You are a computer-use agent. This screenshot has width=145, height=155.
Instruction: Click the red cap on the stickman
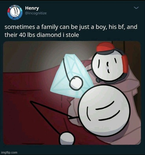[105, 47]
